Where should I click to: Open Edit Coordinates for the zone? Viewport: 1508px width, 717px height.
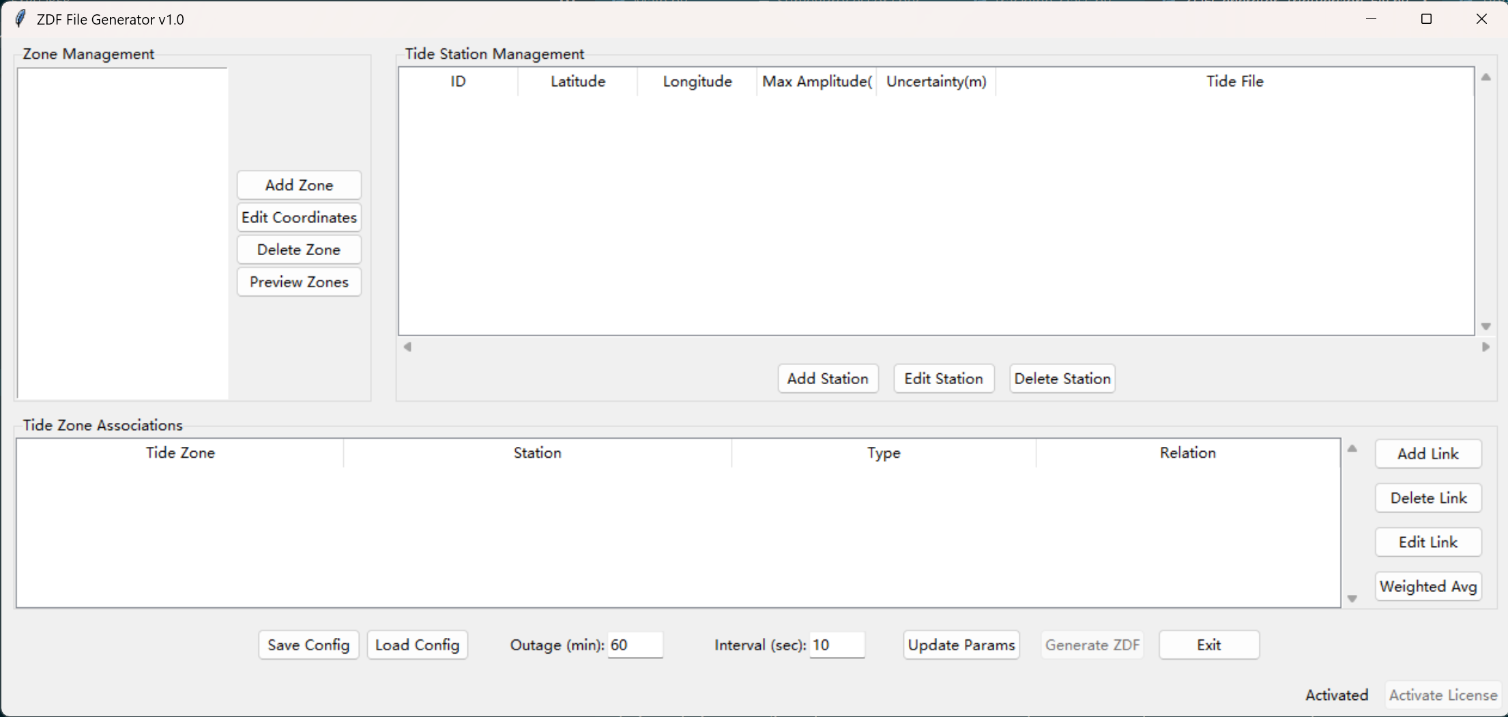tap(299, 218)
